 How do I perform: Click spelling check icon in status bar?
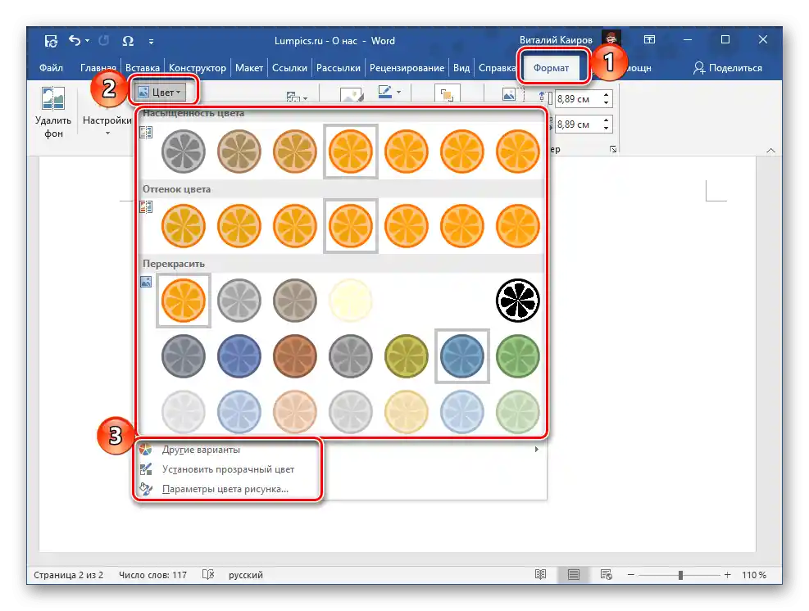208,575
